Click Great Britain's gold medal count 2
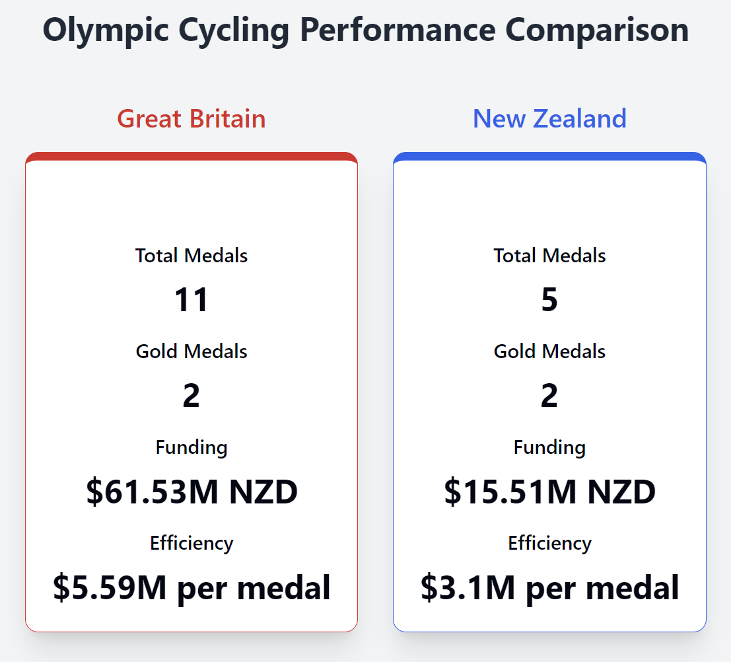Screen dimensions: 731x662 coord(191,396)
